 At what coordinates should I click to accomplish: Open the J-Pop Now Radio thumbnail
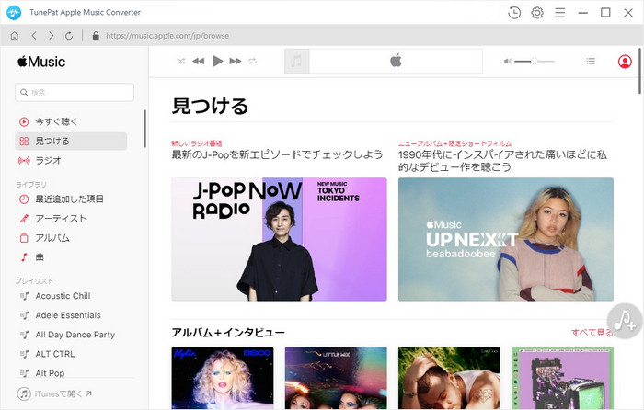point(279,239)
